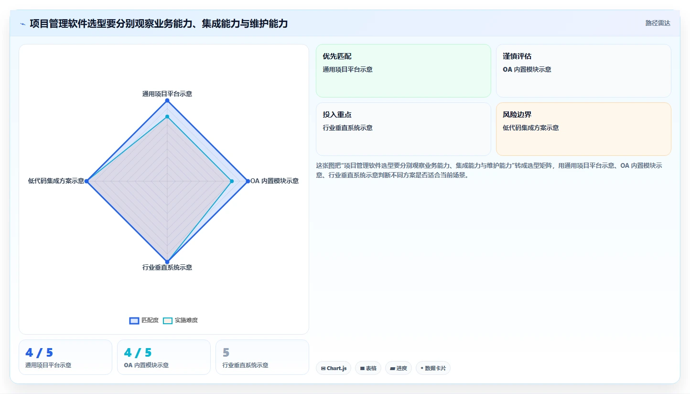690x394 pixels.
Task: Click the blue 匹配度 legend swatch
Action: pyautogui.click(x=134, y=320)
